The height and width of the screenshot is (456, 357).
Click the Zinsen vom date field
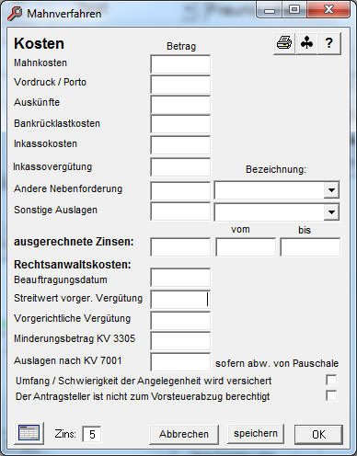click(246, 247)
